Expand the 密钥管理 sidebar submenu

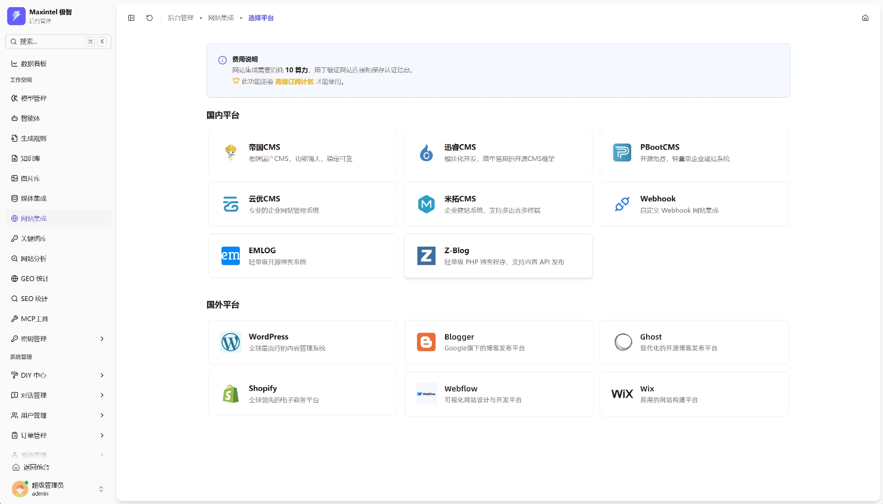102,338
